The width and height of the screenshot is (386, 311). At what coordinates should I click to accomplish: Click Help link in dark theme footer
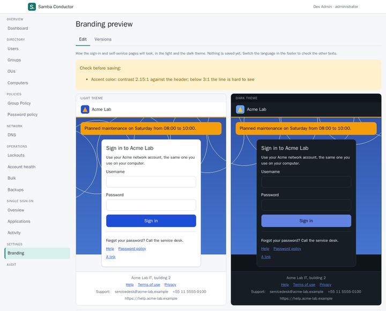click(285, 285)
